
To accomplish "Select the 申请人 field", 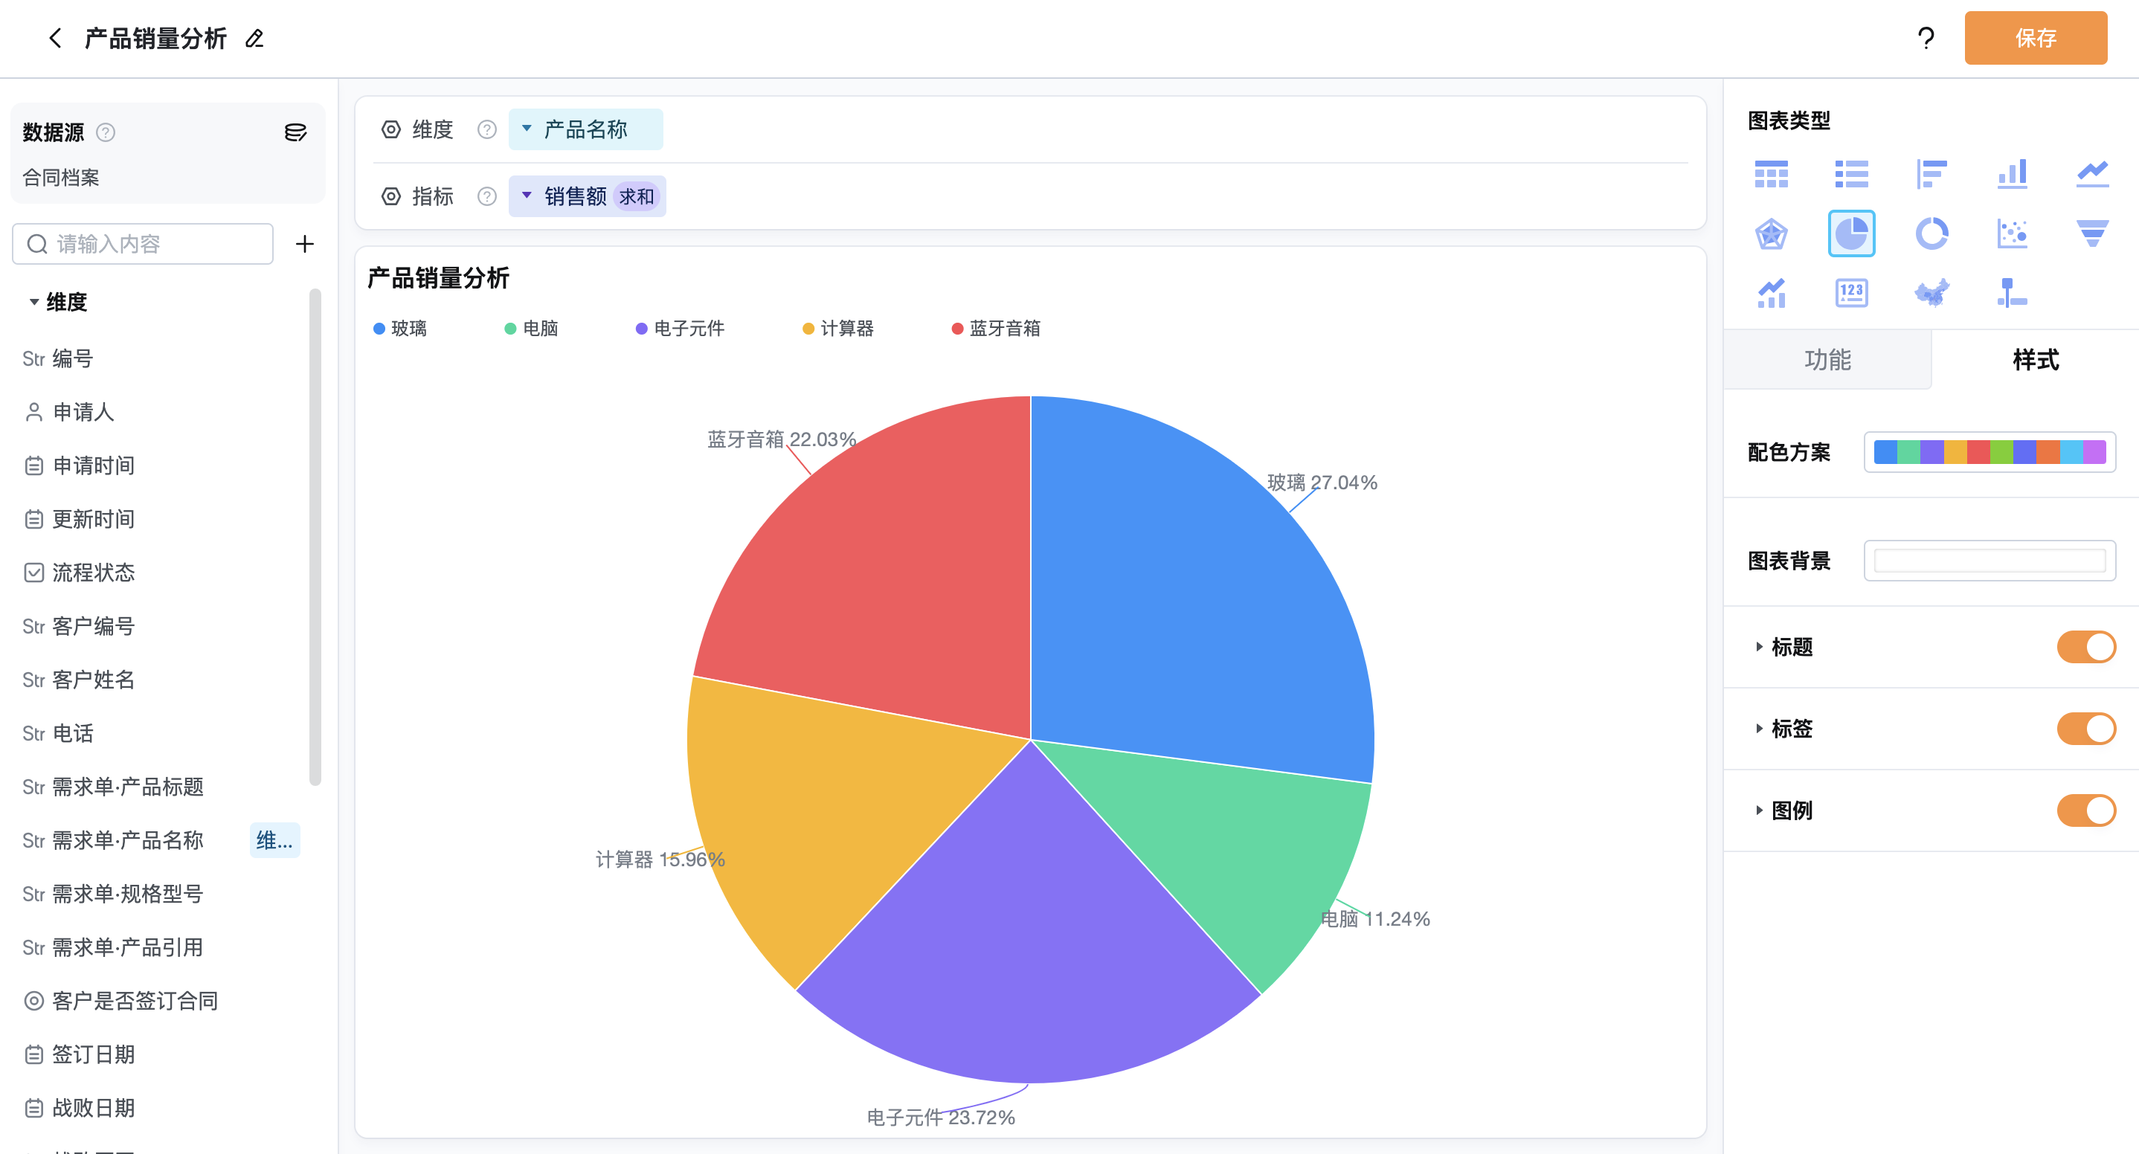I will [x=69, y=412].
